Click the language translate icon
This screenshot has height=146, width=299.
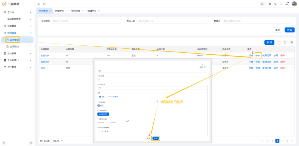pyautogui.click(x=275, y=4)
